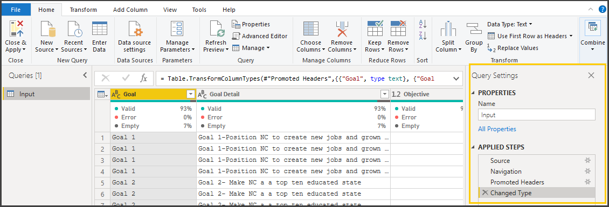The width and height of the screenshot is (609, 207).
Task: Collapse the APPLIED STEPS section
Action: pos(473,147)
